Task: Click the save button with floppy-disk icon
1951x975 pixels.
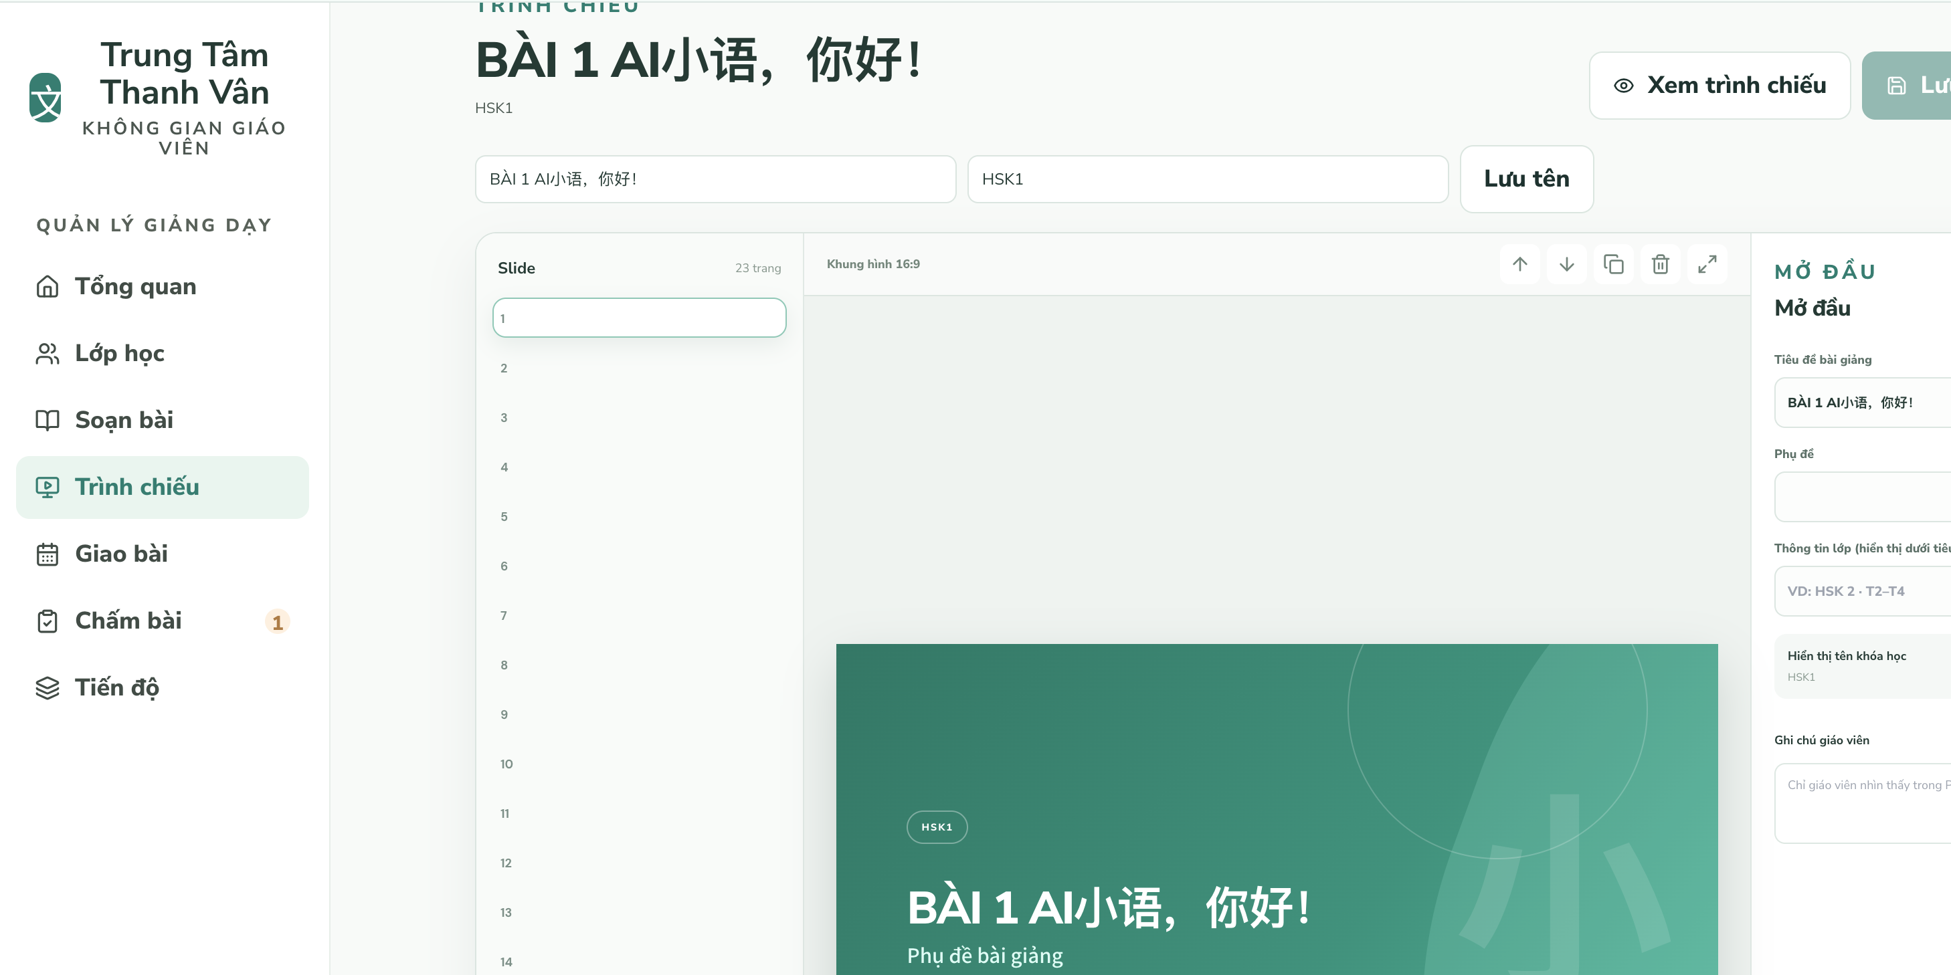Action: pyautogui.click(x=1906, y=86)
